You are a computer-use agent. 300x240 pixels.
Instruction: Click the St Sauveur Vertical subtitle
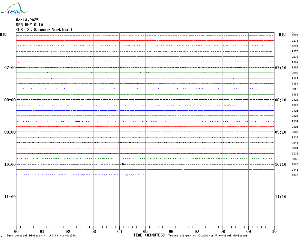44,30
